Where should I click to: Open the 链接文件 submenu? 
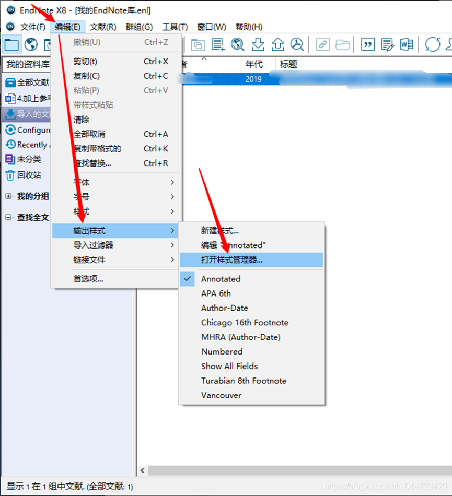[x=115, y=259]
